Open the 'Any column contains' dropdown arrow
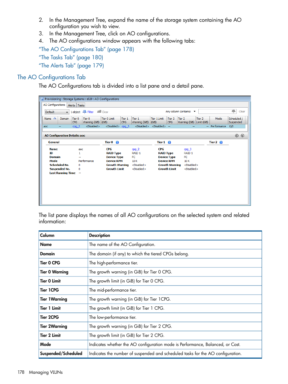The image size is (288, 384). 194,111
